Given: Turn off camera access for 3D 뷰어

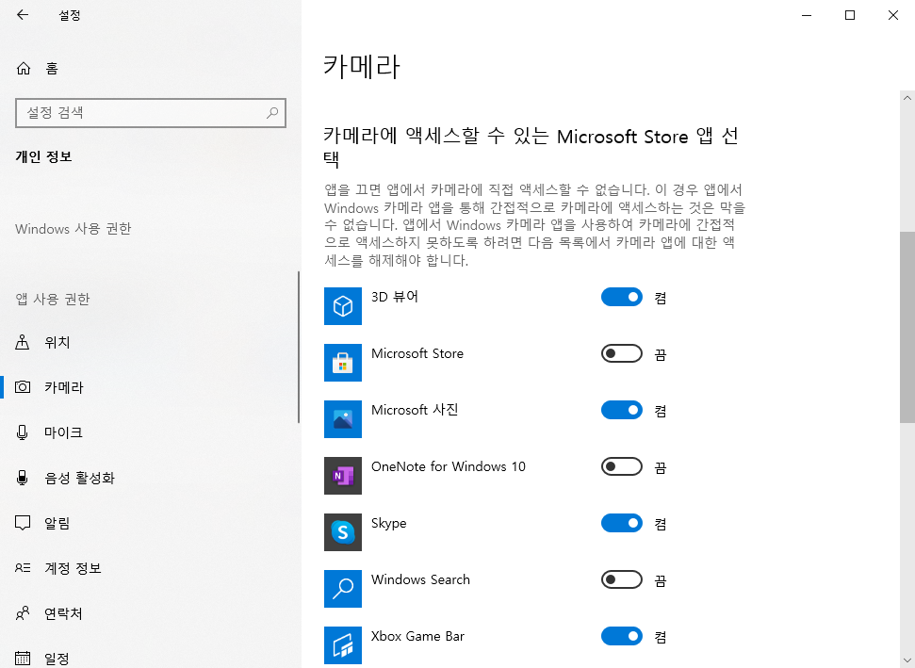Looking at the screenshot, I should [622, 297].
